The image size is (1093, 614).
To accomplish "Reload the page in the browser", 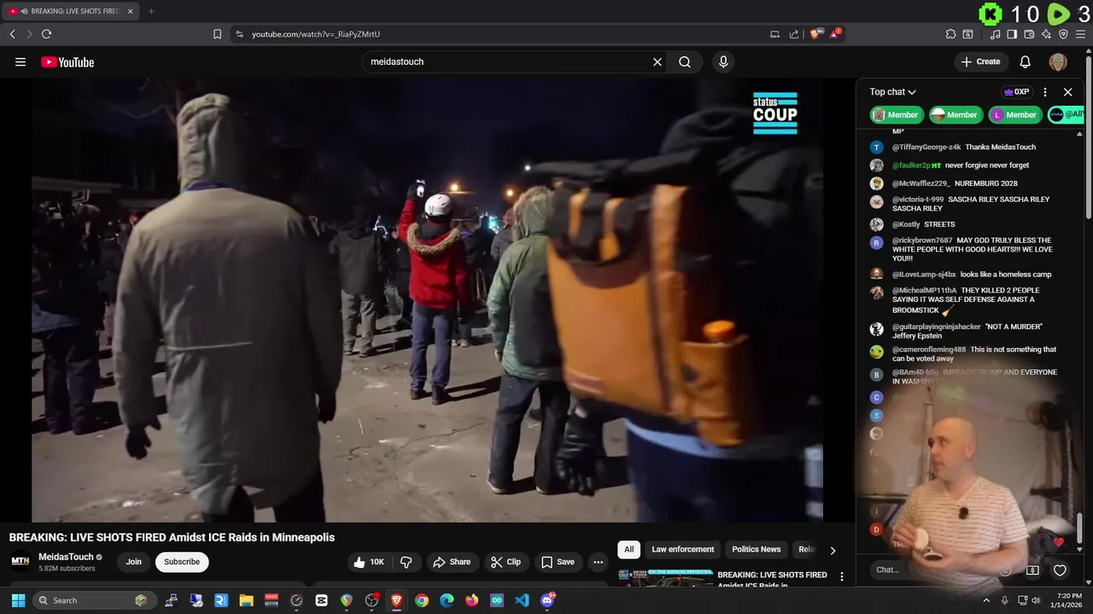I will click(46, 34).
